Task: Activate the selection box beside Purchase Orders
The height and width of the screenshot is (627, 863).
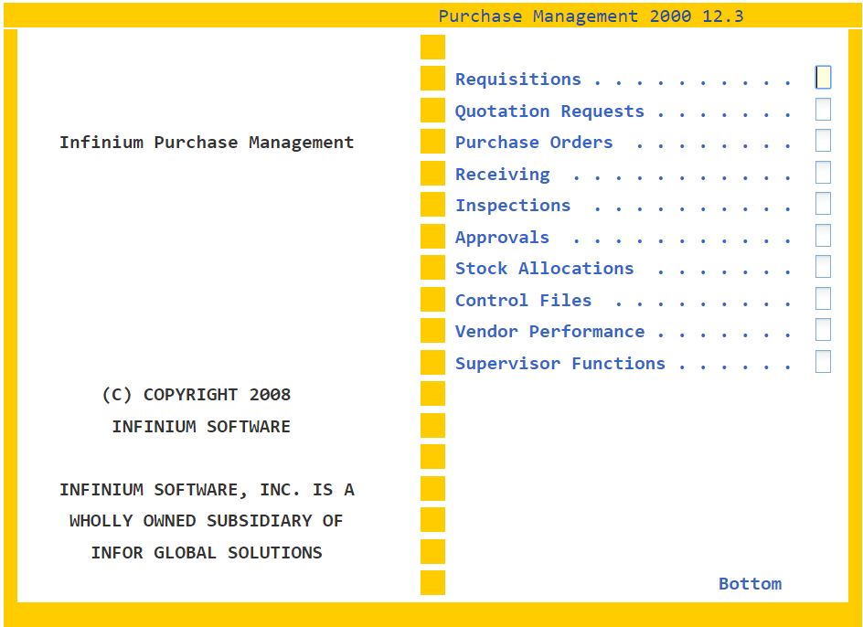Action: (823, 141)
